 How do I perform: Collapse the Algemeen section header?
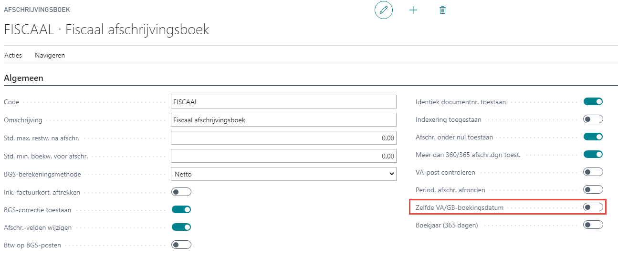coord(24,78)
